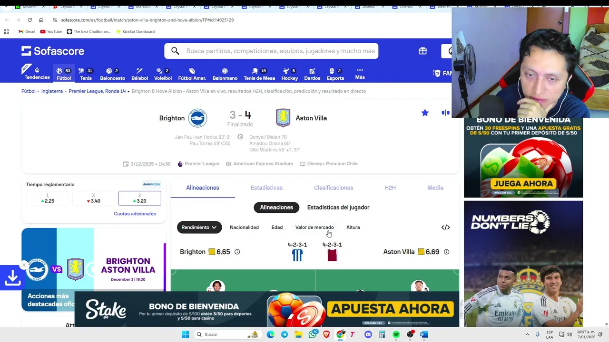
Task: Open Discord from the taskbar
Action: tap(368, 334)
